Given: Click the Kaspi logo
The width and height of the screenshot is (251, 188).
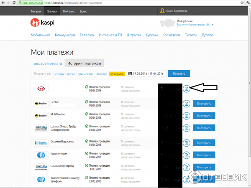Looking at the screenshot, I should pos(42,22).
